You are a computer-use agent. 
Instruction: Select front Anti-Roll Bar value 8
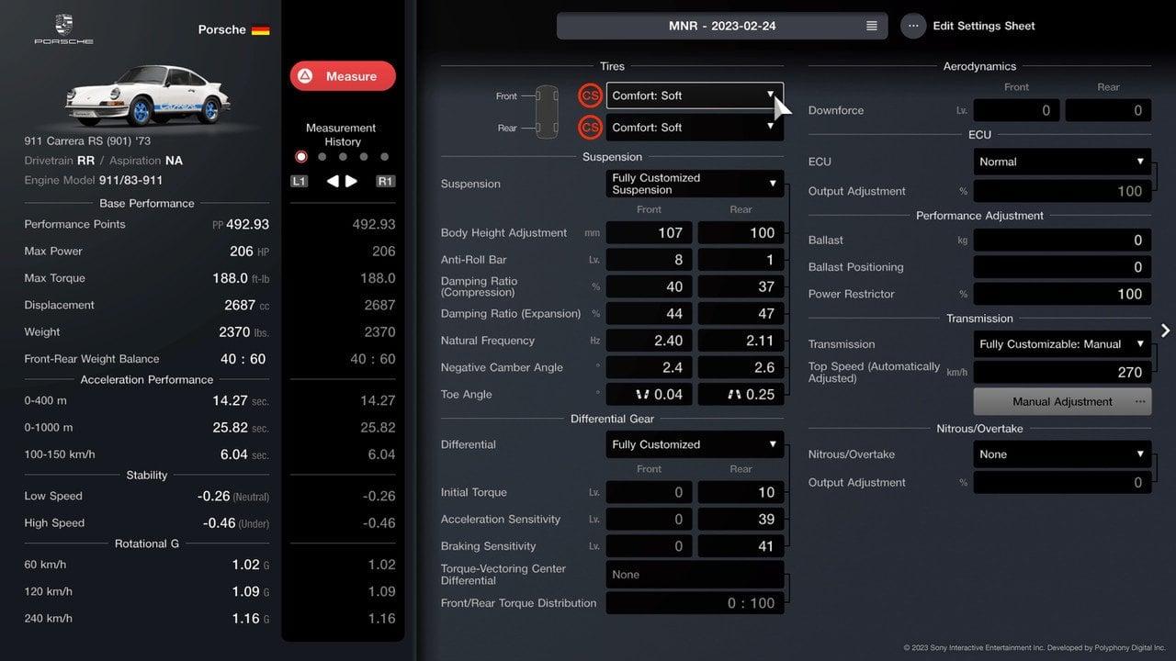click(649, 260)
